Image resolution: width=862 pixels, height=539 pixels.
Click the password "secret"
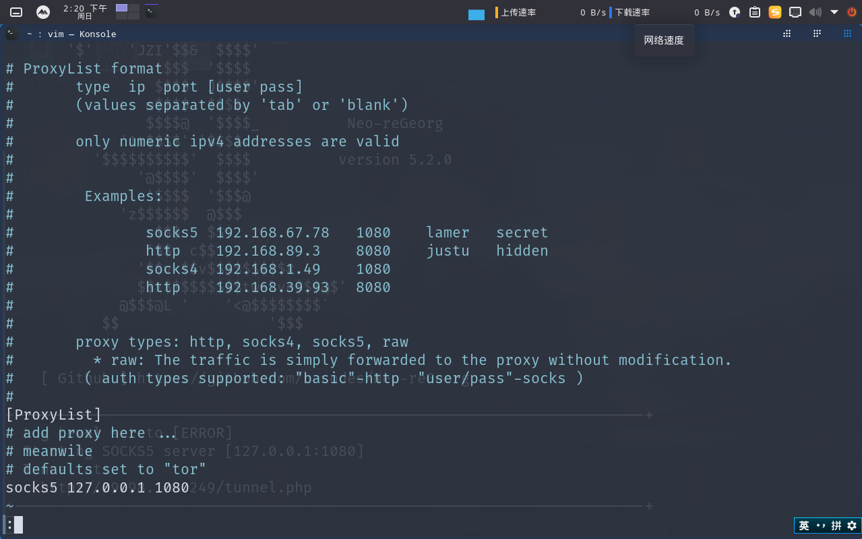[522, 233]
